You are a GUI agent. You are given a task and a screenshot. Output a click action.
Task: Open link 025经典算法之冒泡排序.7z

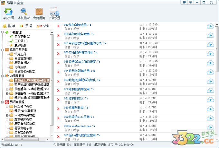pos(82,62)
